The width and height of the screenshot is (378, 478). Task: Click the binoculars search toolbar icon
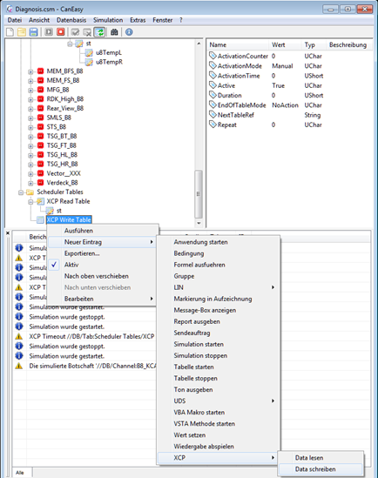[114, 31]
